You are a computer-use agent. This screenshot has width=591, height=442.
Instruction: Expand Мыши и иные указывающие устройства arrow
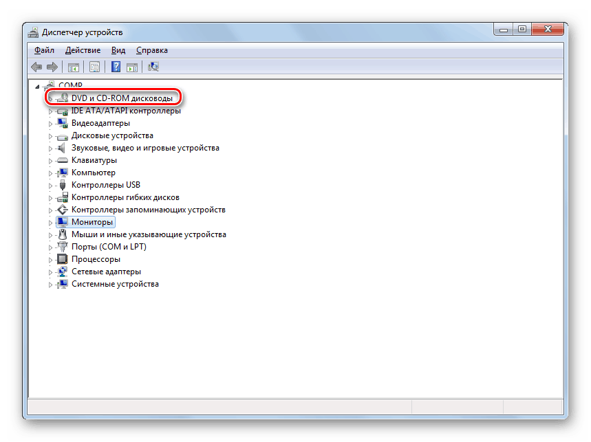click(50, 235)
